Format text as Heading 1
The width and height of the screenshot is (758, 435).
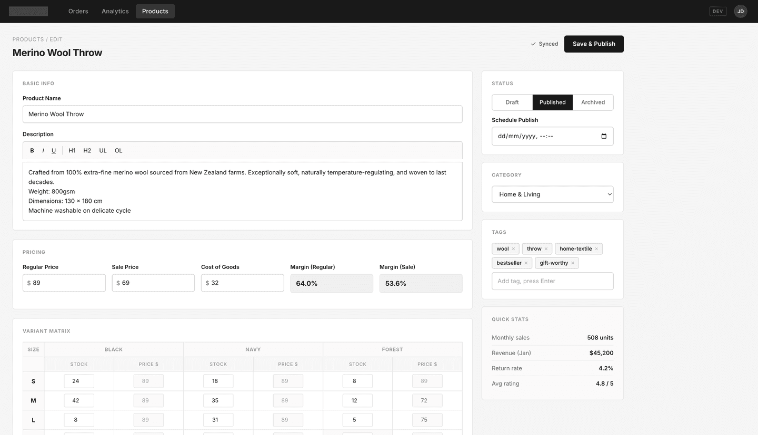click(72, 150)
